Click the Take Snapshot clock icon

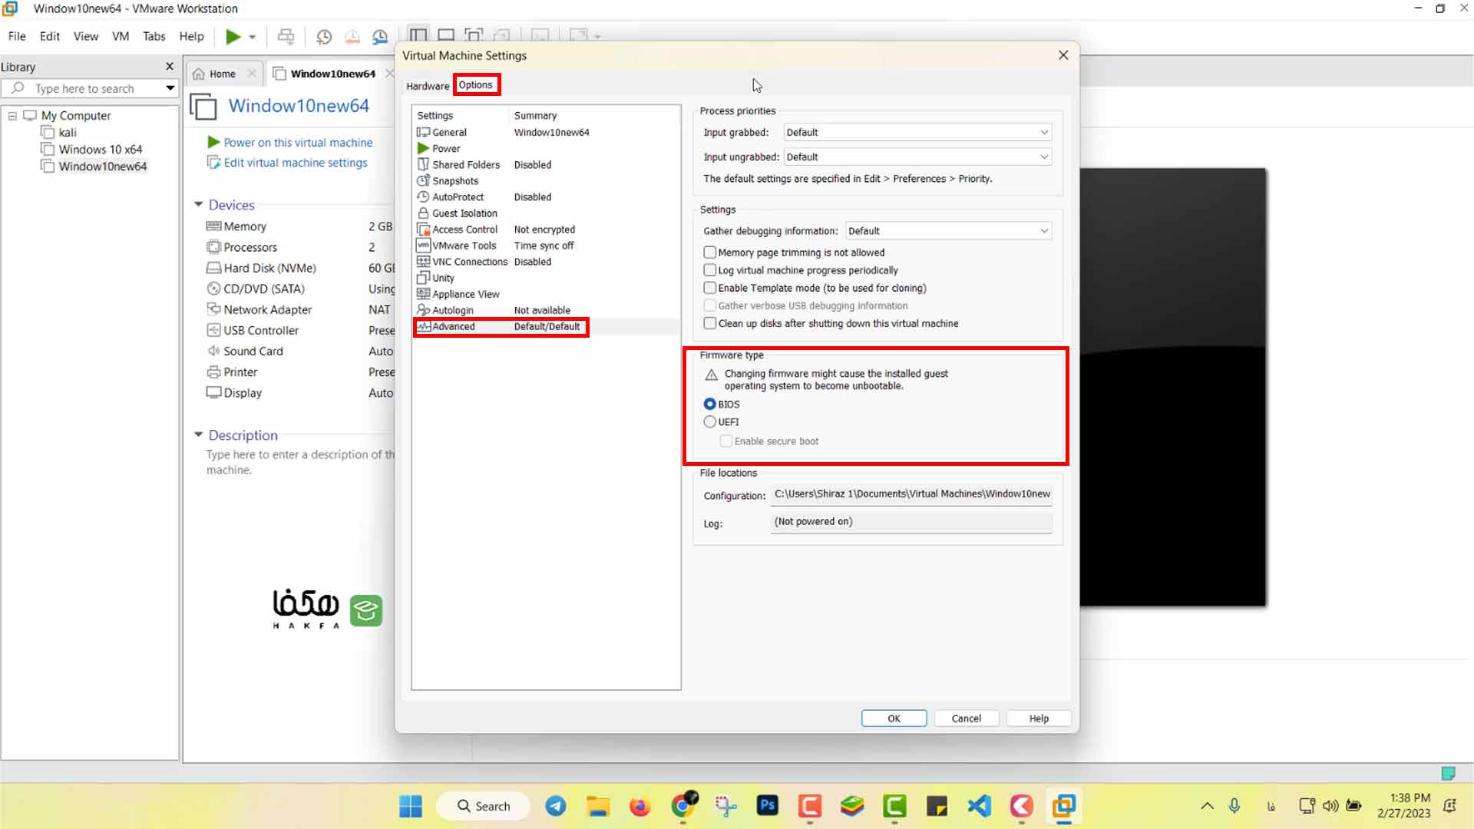click(x=324, y=36)
